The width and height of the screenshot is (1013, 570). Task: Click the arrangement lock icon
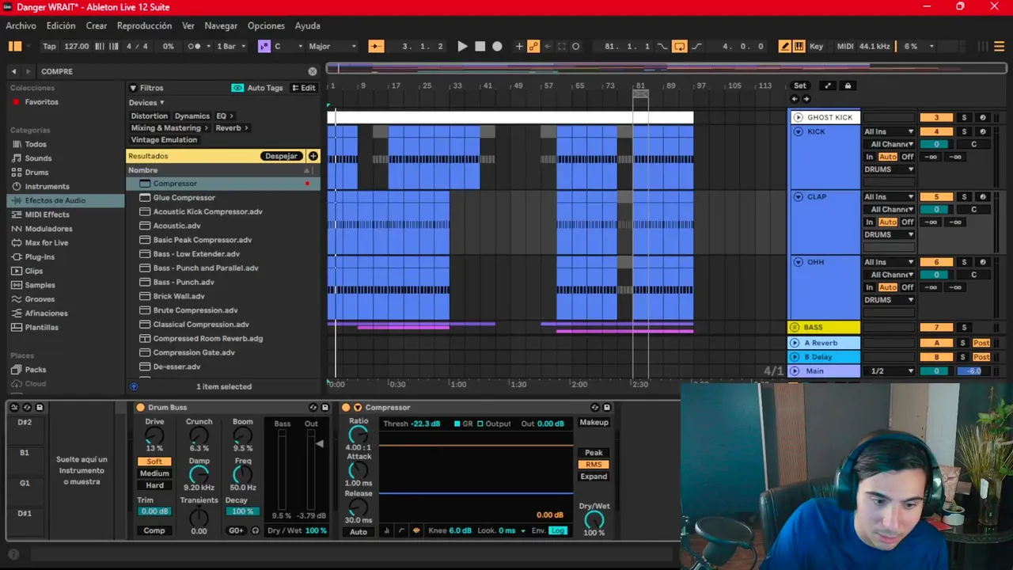point(848,85)
